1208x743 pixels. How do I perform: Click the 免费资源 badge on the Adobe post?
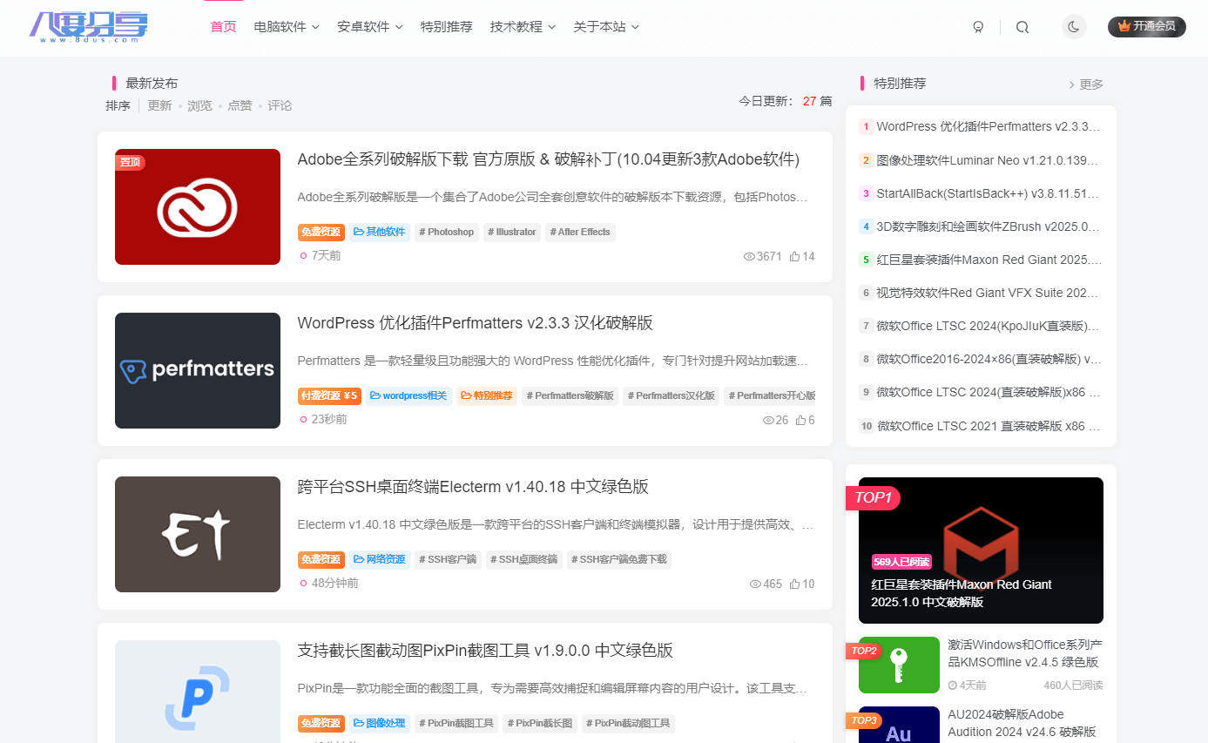(x=321, y=232)
